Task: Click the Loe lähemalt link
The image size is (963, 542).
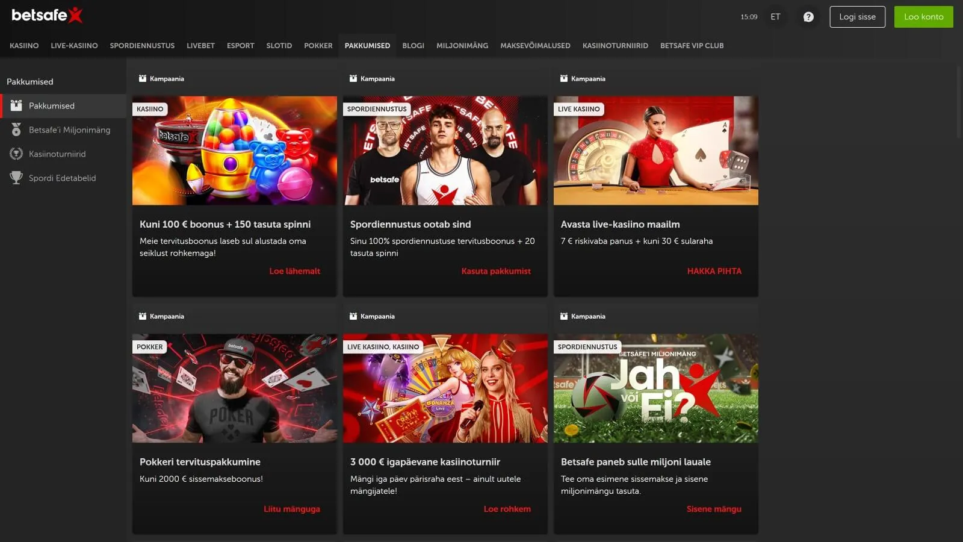Action: point(294,271)
